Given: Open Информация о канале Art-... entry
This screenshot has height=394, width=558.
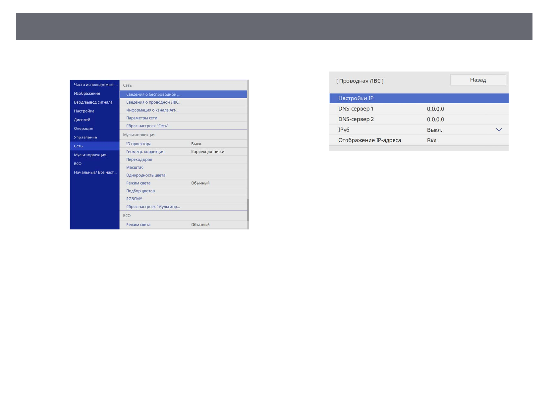Looking at the screenshot, I should click(183, 110).
